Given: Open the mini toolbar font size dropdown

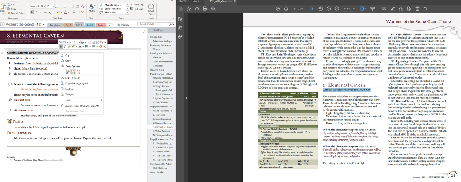Looking at the screenshot, I should pos(79,42).
